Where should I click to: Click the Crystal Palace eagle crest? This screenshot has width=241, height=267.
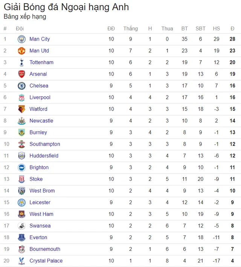pos(22,261)
